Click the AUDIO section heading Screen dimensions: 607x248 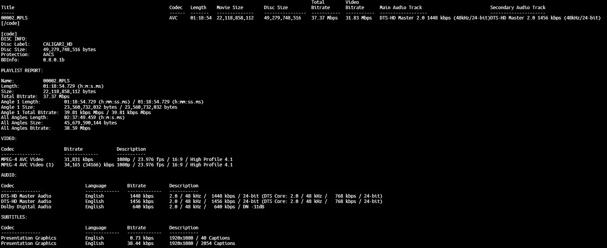pos(9,175)
